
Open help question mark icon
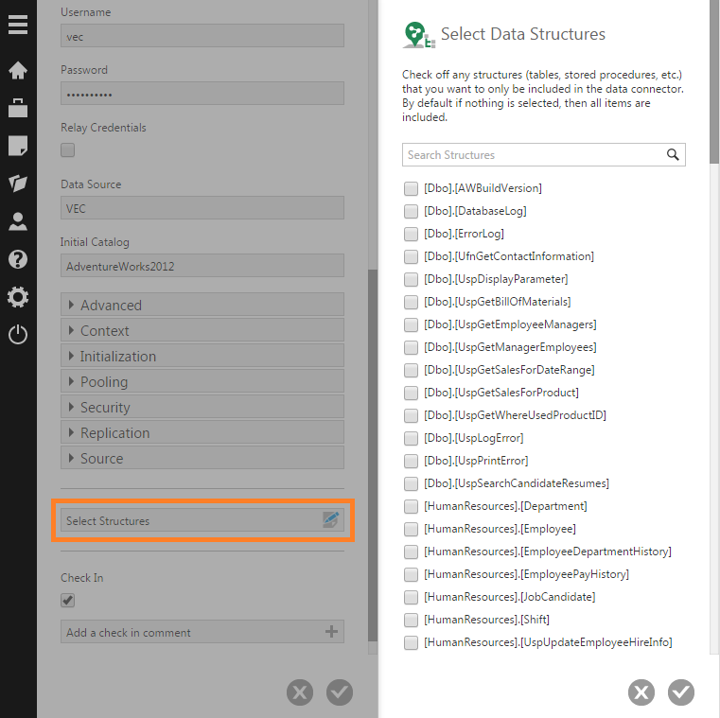[x=18, y=259]
